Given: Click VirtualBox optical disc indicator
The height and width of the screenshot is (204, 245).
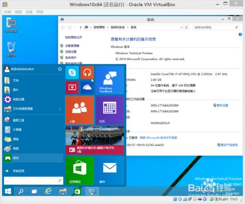Looking at the screenshot, I should coord(180,199).
